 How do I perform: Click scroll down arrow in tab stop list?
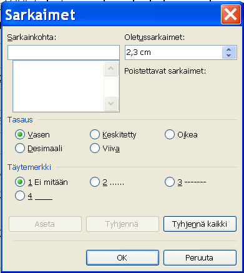pos(111,104)
